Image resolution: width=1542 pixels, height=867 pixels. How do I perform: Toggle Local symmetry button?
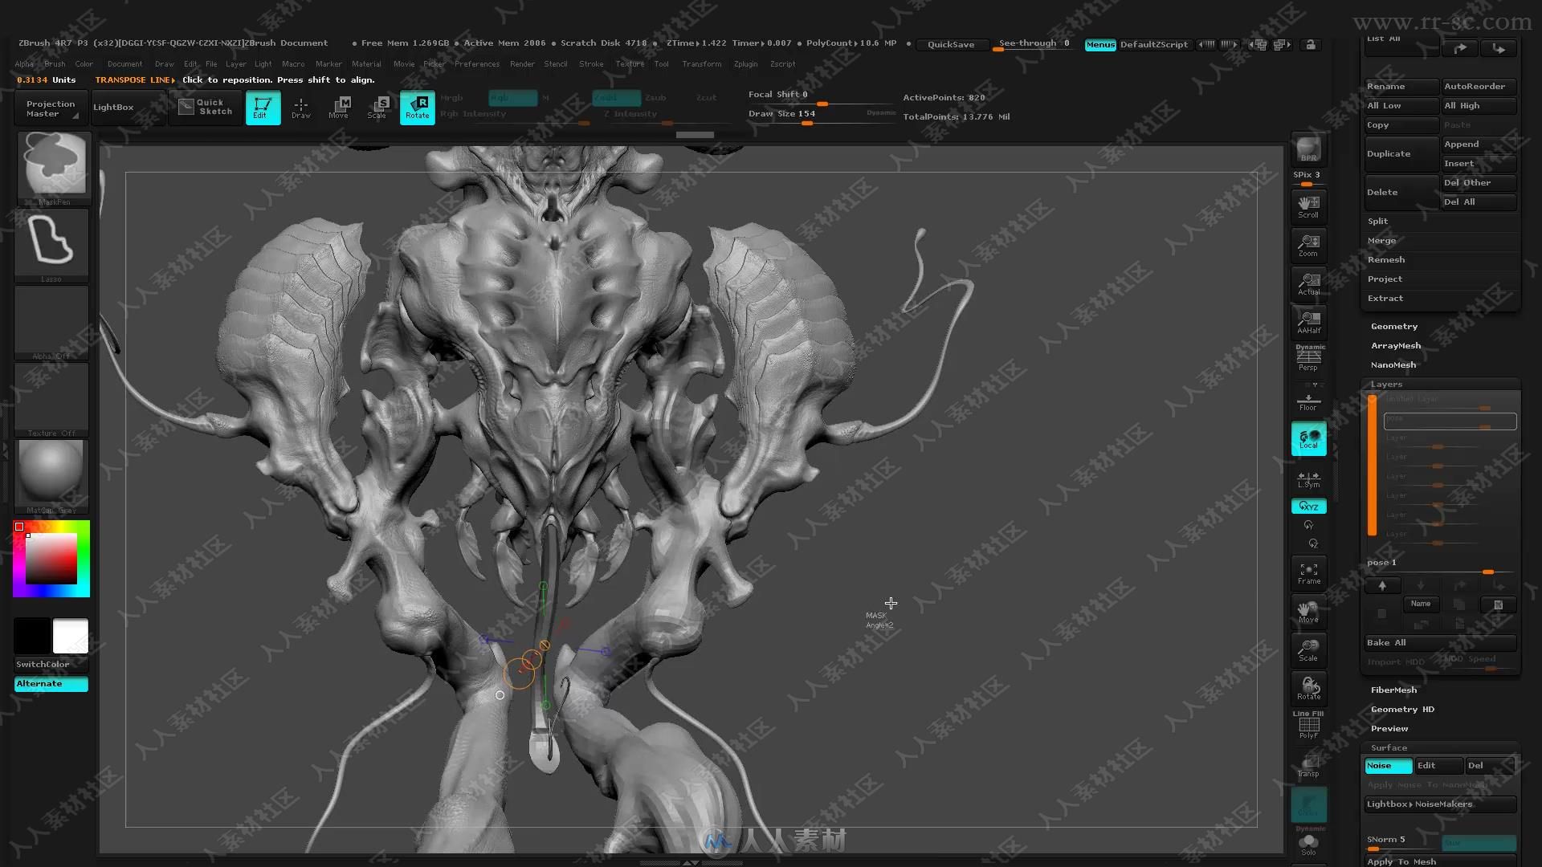tap(1308, 438)
